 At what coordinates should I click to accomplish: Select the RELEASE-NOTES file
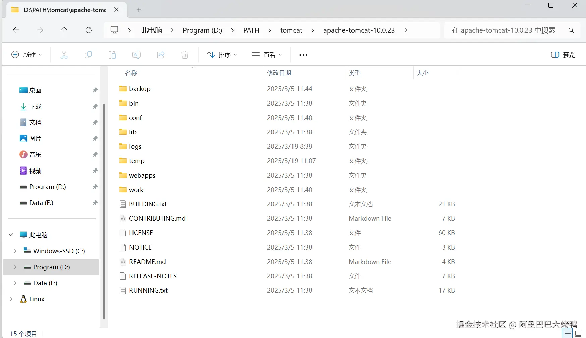288,276
